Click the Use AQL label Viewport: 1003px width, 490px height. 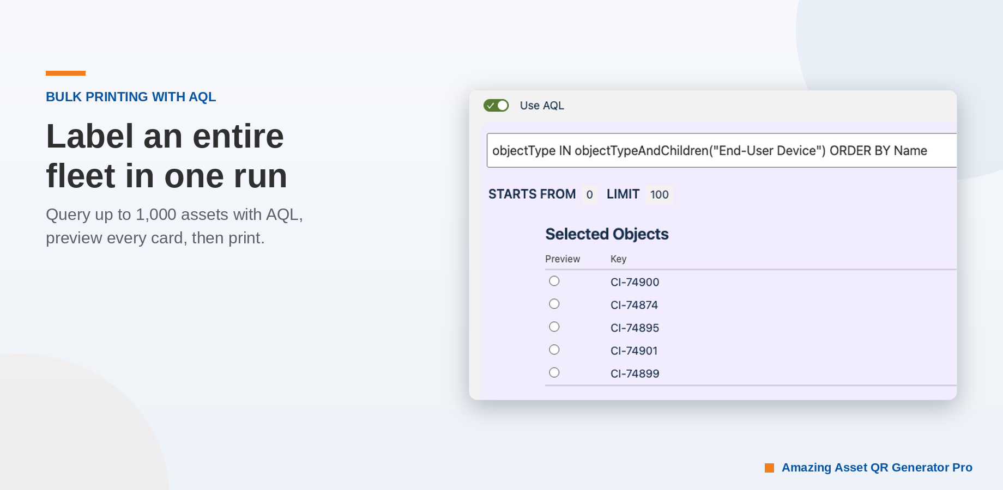click(542, 106)
